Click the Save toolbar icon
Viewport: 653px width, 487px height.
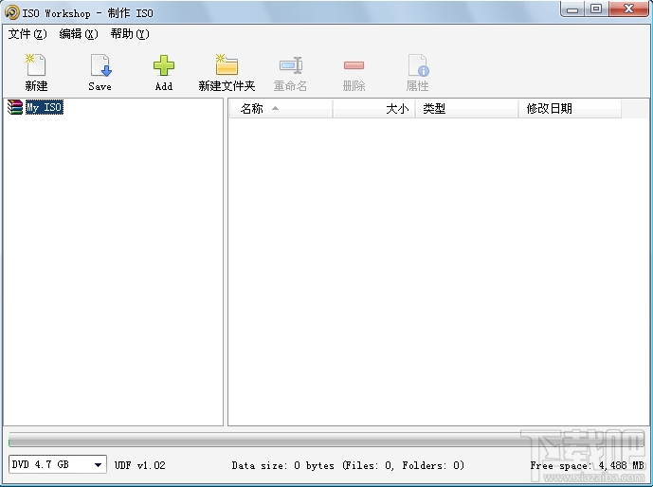coord(100,65)
